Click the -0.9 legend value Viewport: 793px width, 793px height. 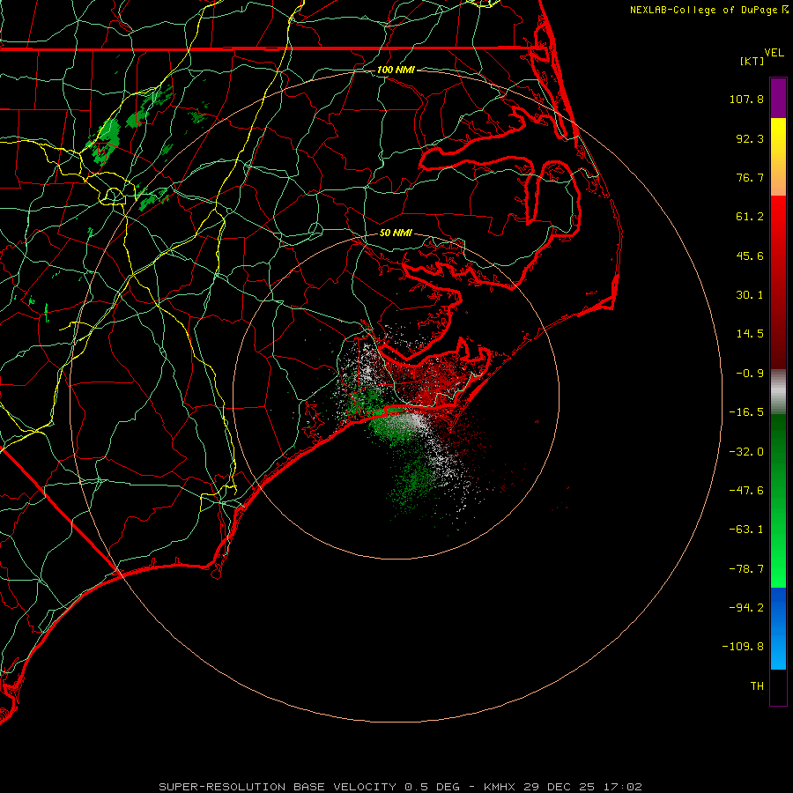click(x=750, y=374)
